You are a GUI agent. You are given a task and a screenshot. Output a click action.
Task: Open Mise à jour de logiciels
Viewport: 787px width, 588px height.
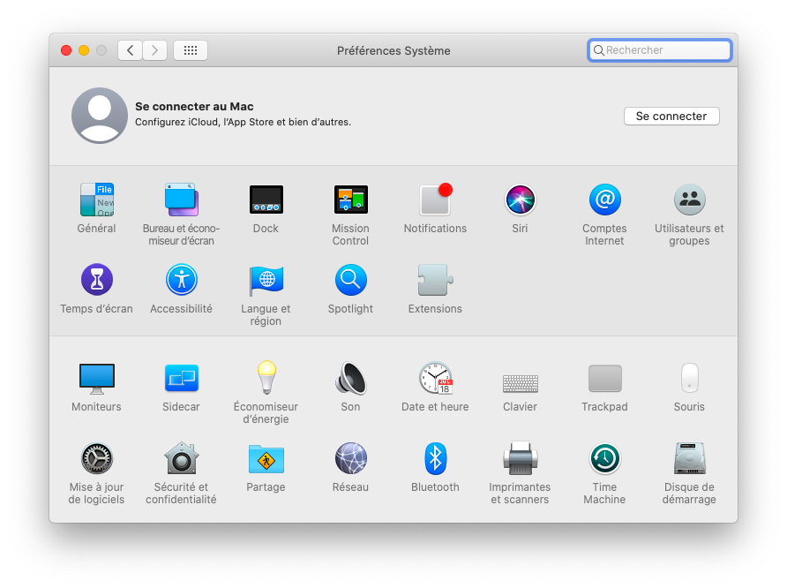click(x=97, y=458)
